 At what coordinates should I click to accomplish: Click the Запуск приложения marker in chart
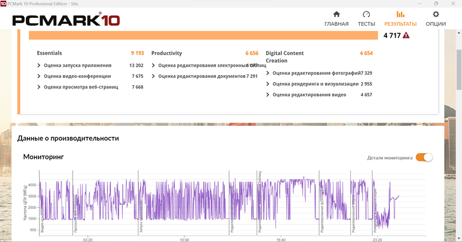click(141, 217)
